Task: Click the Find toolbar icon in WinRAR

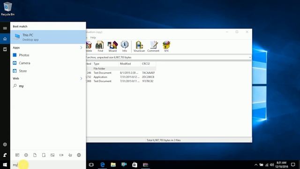Action: tap(100, 46)
